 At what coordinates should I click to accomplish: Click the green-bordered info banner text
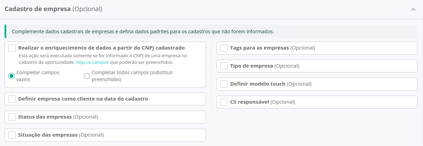(143, 32)
